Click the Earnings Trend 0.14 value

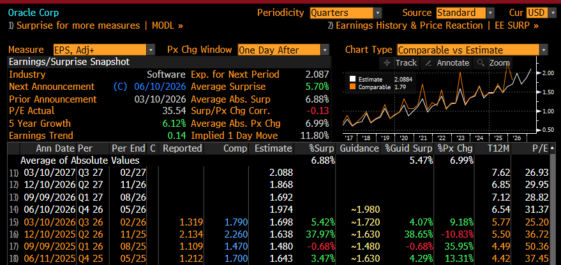(177, 136)
